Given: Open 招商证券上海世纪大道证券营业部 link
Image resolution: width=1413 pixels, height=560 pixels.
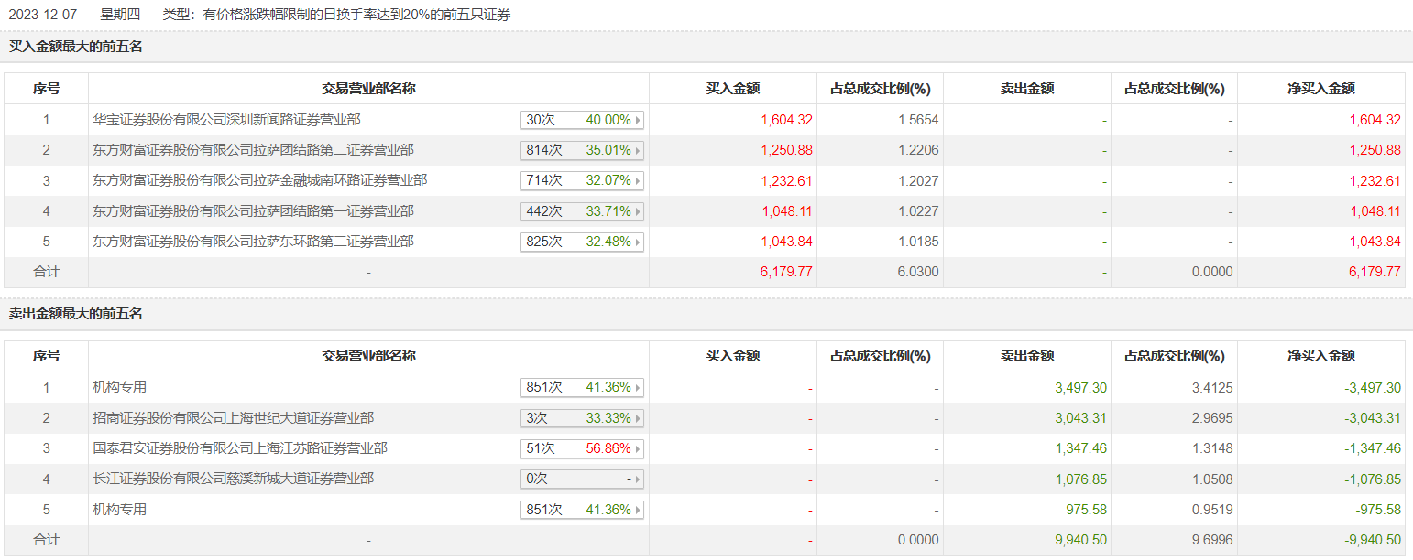Looking at the screenshot, I should click(233, 418).
